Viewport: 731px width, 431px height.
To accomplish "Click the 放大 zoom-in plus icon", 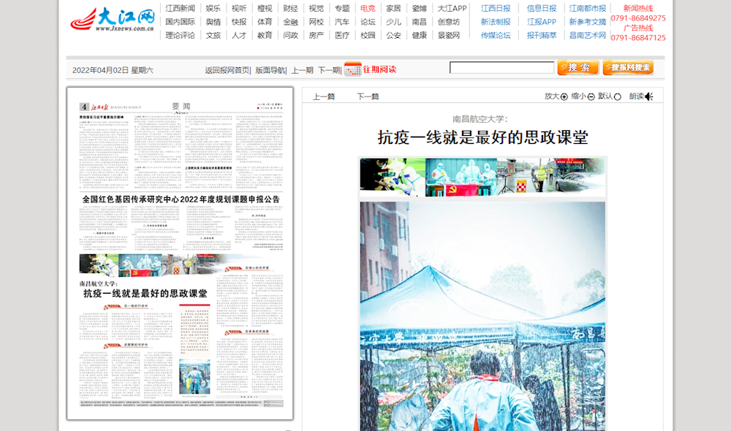I will [x=564, y=97].
